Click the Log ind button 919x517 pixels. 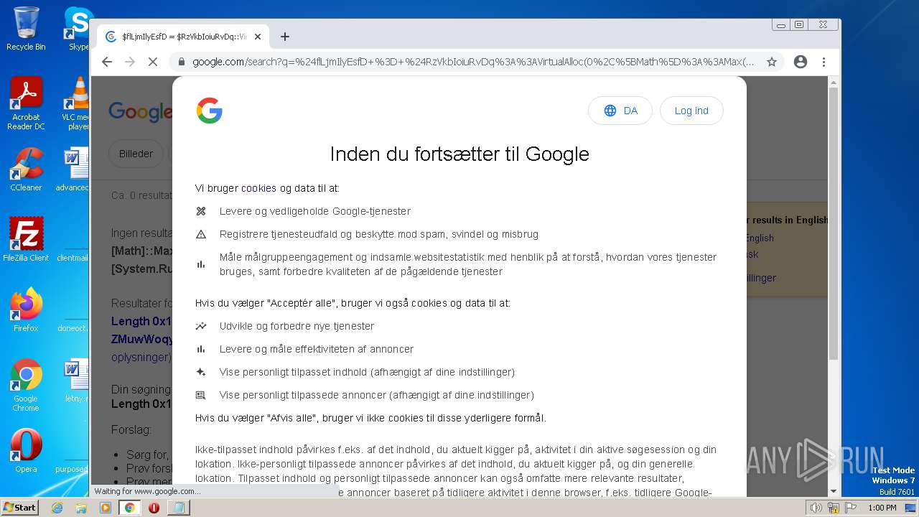click(691, 111)
